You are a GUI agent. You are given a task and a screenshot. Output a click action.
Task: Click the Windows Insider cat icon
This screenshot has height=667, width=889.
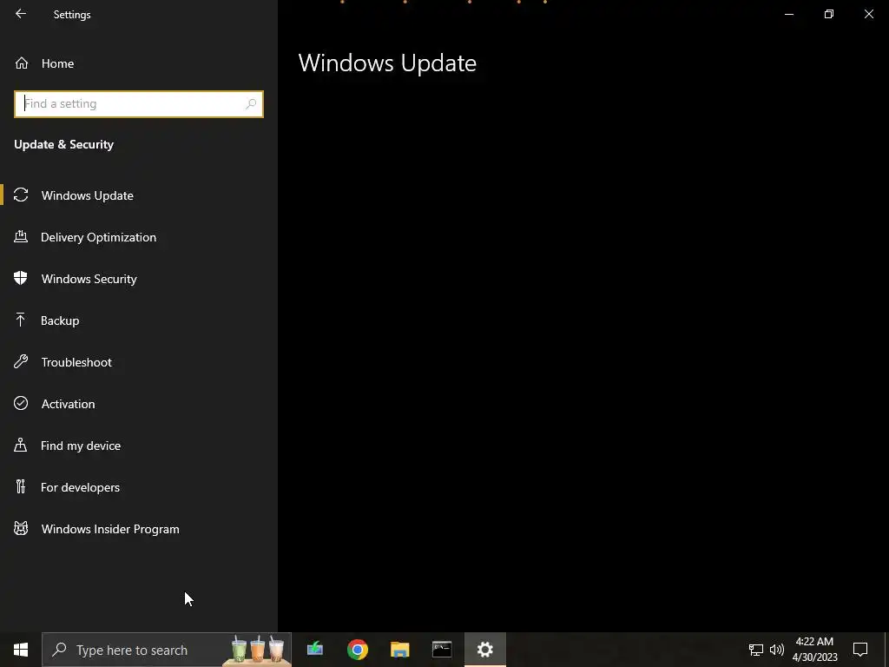(x=21, y=529)
